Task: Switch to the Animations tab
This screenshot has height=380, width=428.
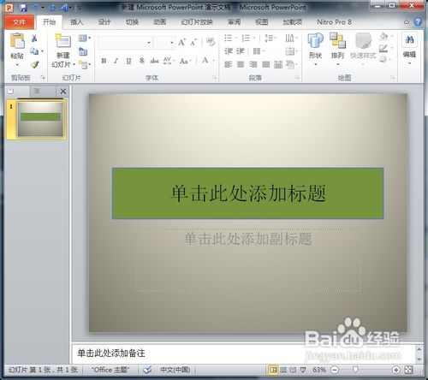Action: [160, 22]
